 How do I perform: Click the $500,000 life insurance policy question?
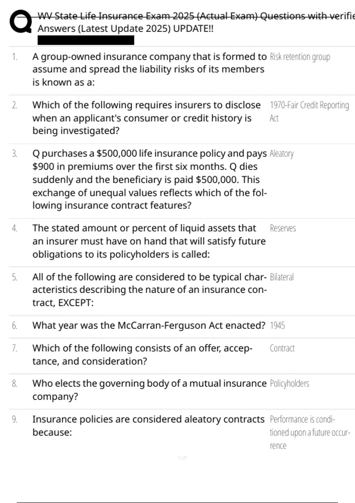149,179
